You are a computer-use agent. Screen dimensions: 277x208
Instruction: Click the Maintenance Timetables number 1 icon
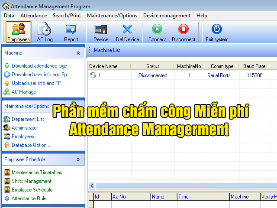[x=7, y=172]
